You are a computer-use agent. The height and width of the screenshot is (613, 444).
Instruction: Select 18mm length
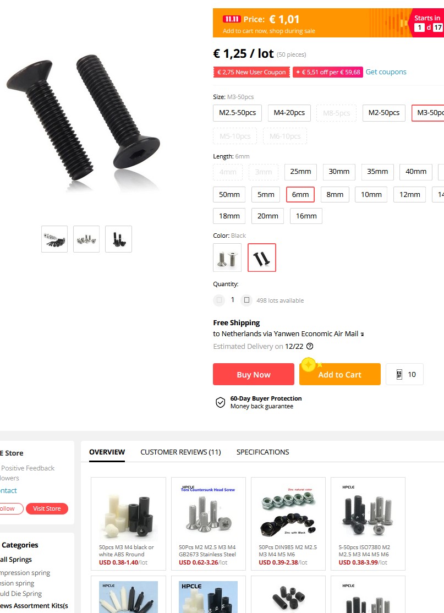click(229, 216)
